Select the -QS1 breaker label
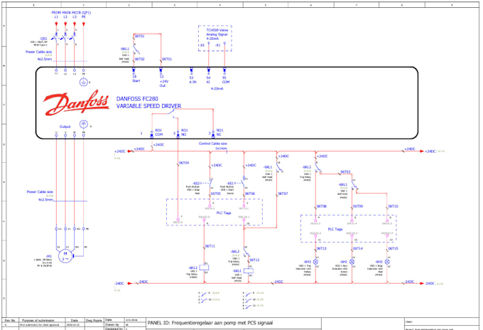 [43, 39]
